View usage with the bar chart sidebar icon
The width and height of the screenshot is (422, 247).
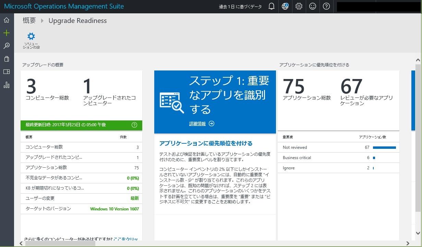click(6, 85)
